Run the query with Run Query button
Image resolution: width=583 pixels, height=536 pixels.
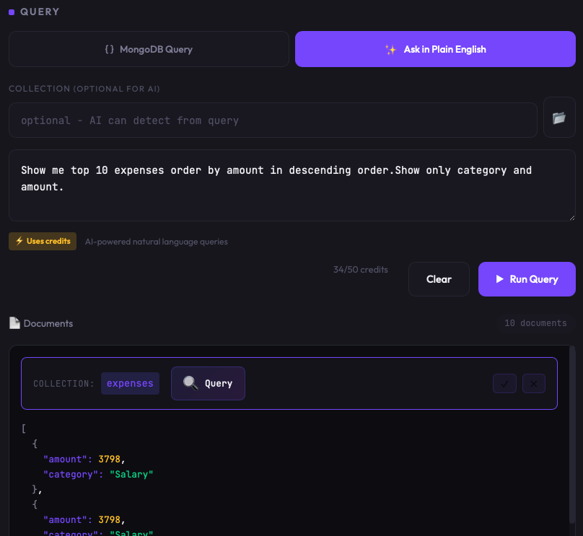click(x=527, y=279)
